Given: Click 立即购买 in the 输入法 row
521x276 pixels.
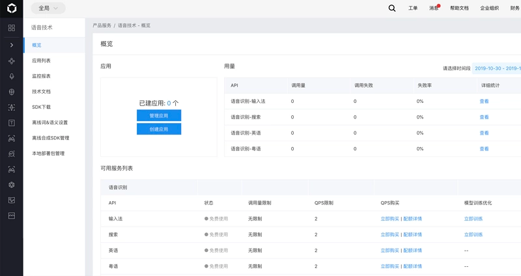Looking at the screenshot, I should (389, 219).
